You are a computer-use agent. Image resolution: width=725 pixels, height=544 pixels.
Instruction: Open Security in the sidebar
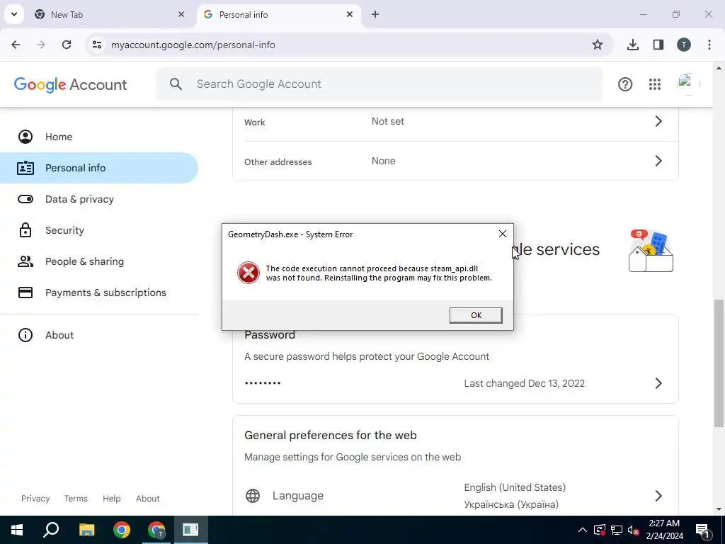point(99,230)
